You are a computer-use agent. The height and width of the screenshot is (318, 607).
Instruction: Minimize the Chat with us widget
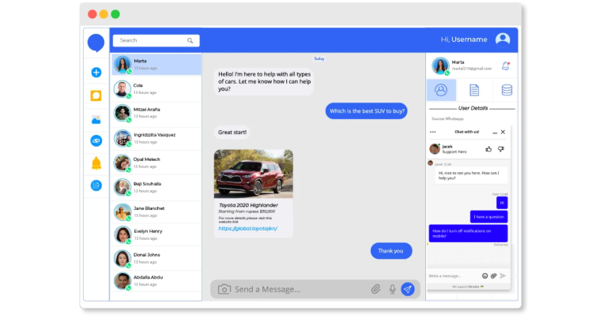(x=495, y=133)
